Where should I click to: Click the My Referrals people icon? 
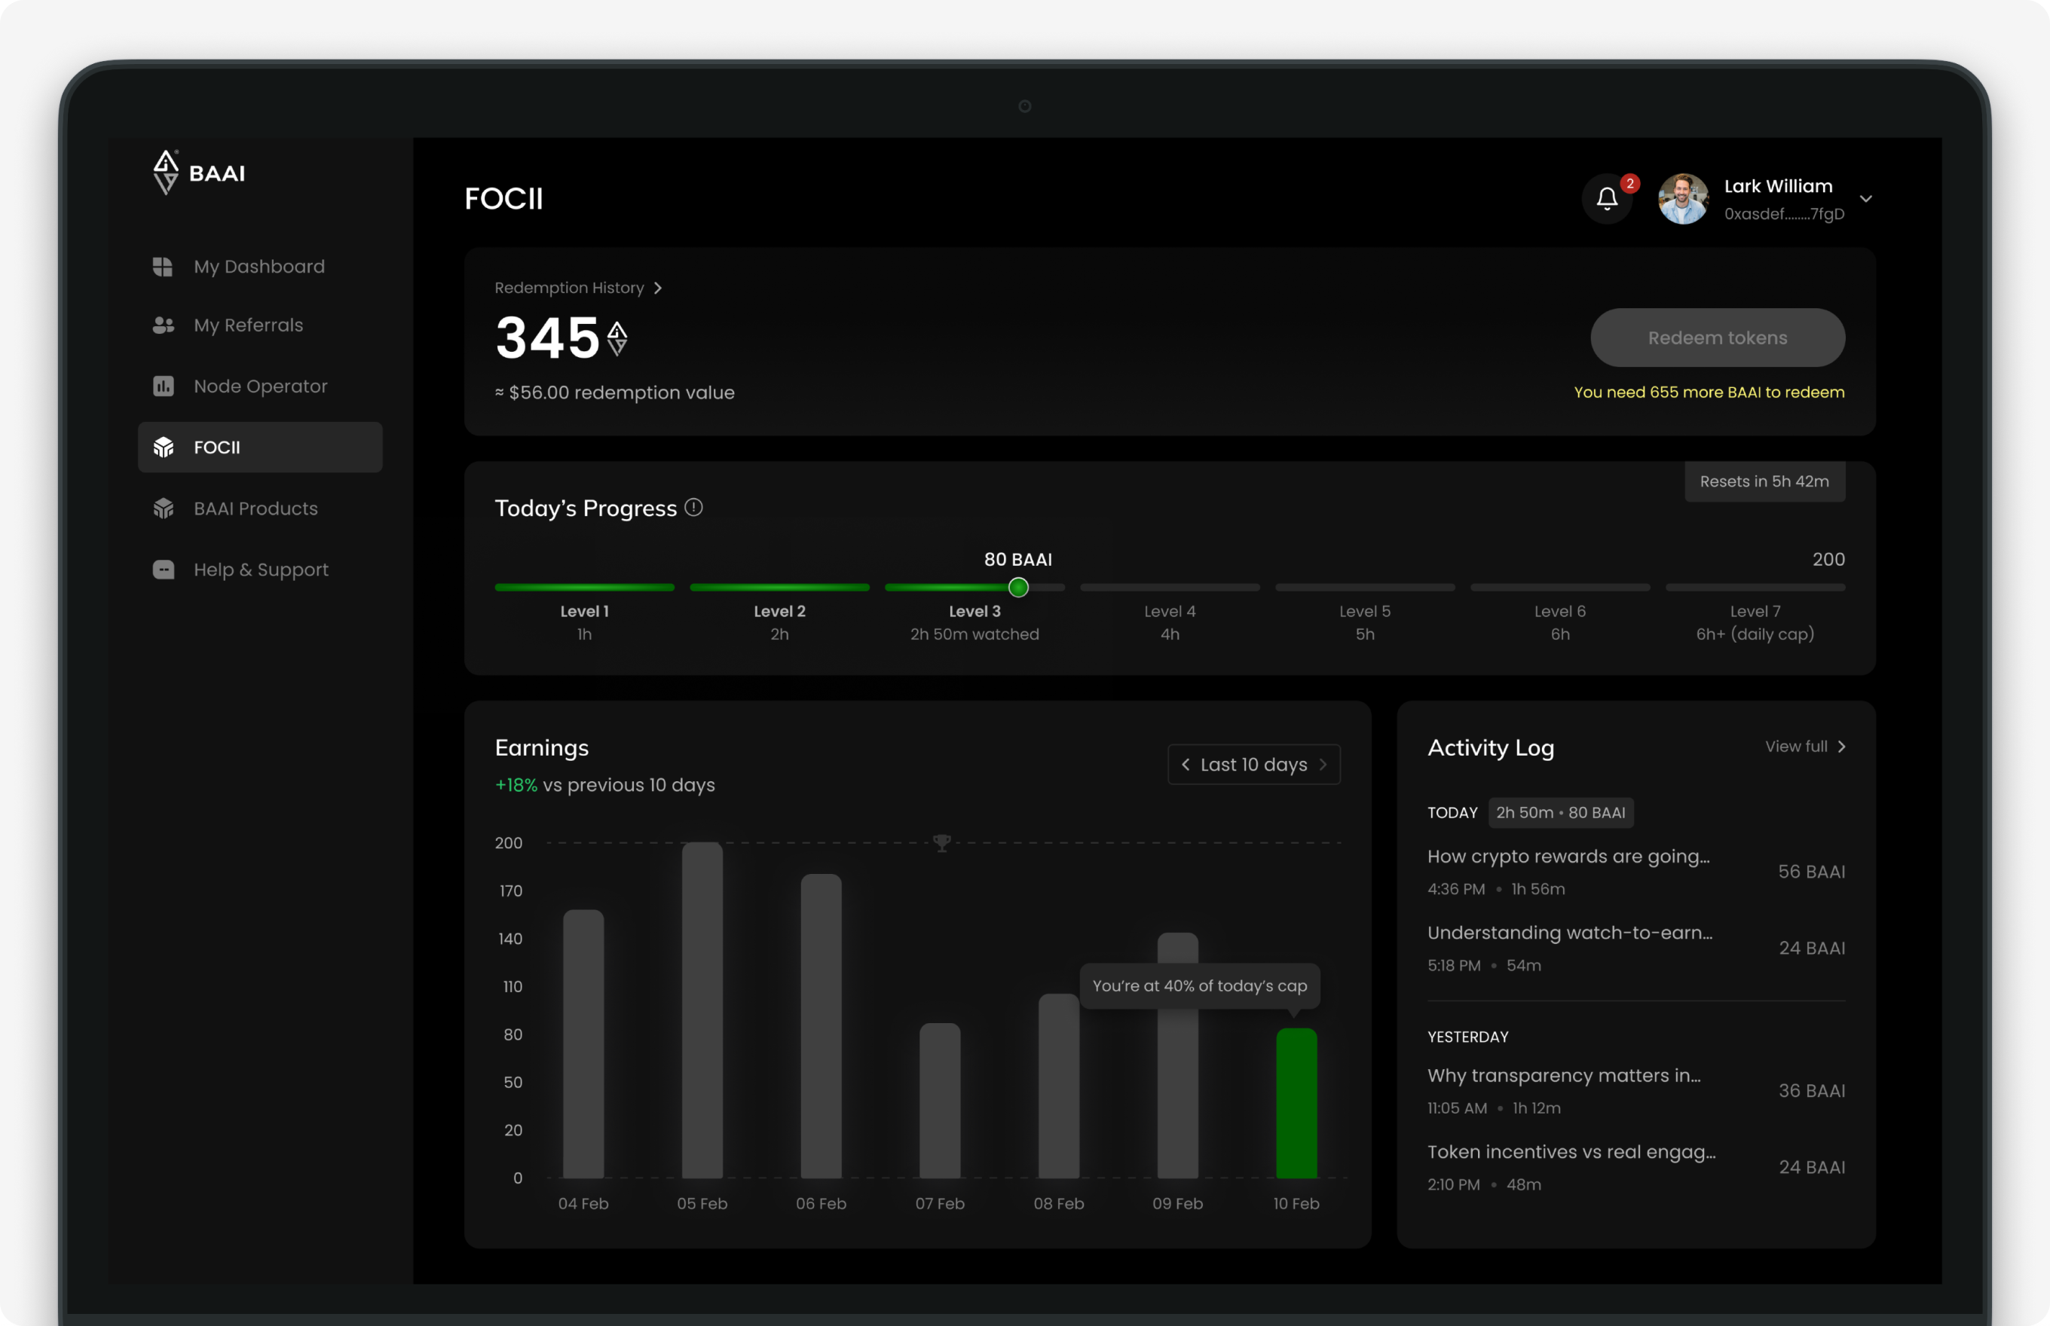163,325
